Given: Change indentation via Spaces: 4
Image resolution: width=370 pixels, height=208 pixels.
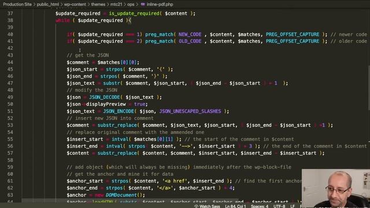Looking at the screenshot, I should 260,206.
